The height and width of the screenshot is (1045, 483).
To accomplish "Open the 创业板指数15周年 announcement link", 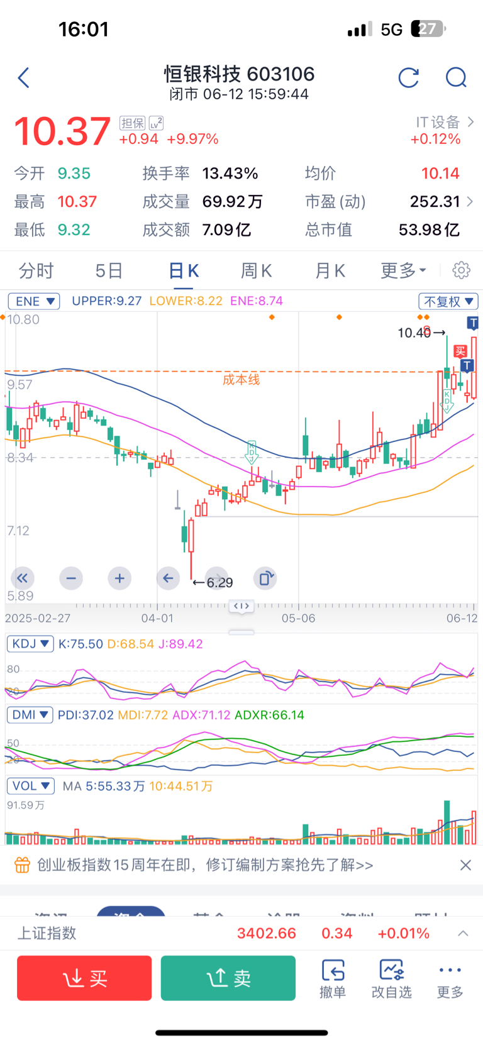I will pyautogui.click(x=205, y=865).
